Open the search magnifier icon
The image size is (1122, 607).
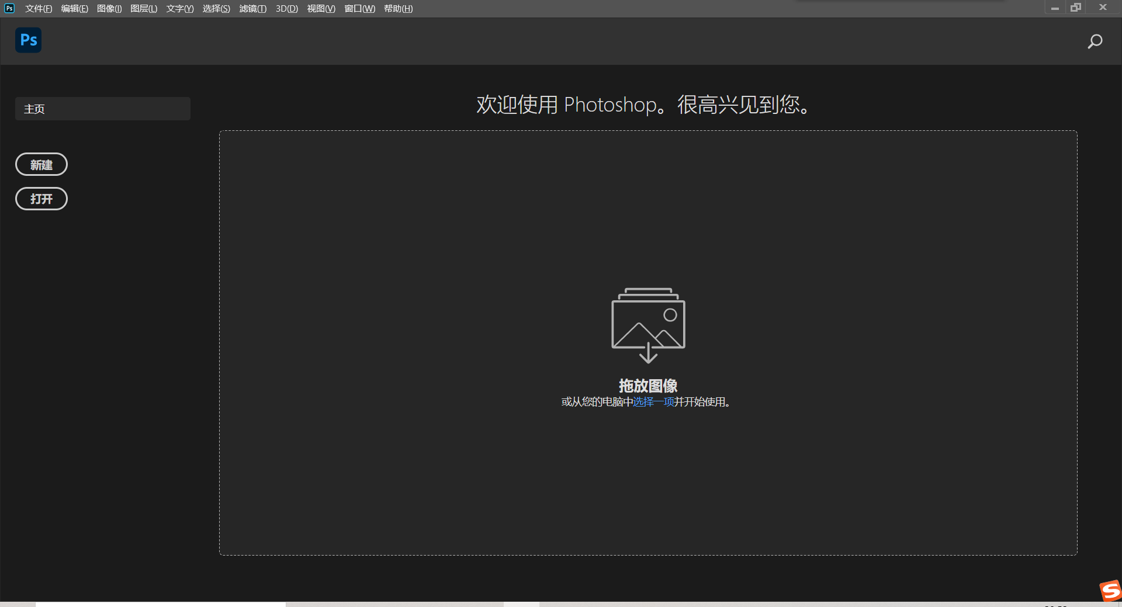click(x=1095, y=41)
